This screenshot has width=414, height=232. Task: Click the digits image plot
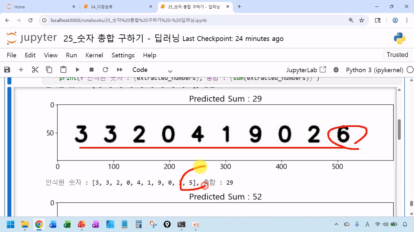225,132
